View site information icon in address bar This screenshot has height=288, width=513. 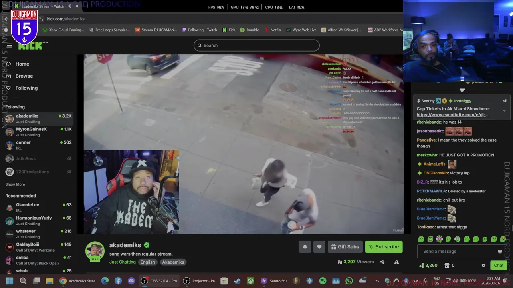tap(41, 19)
